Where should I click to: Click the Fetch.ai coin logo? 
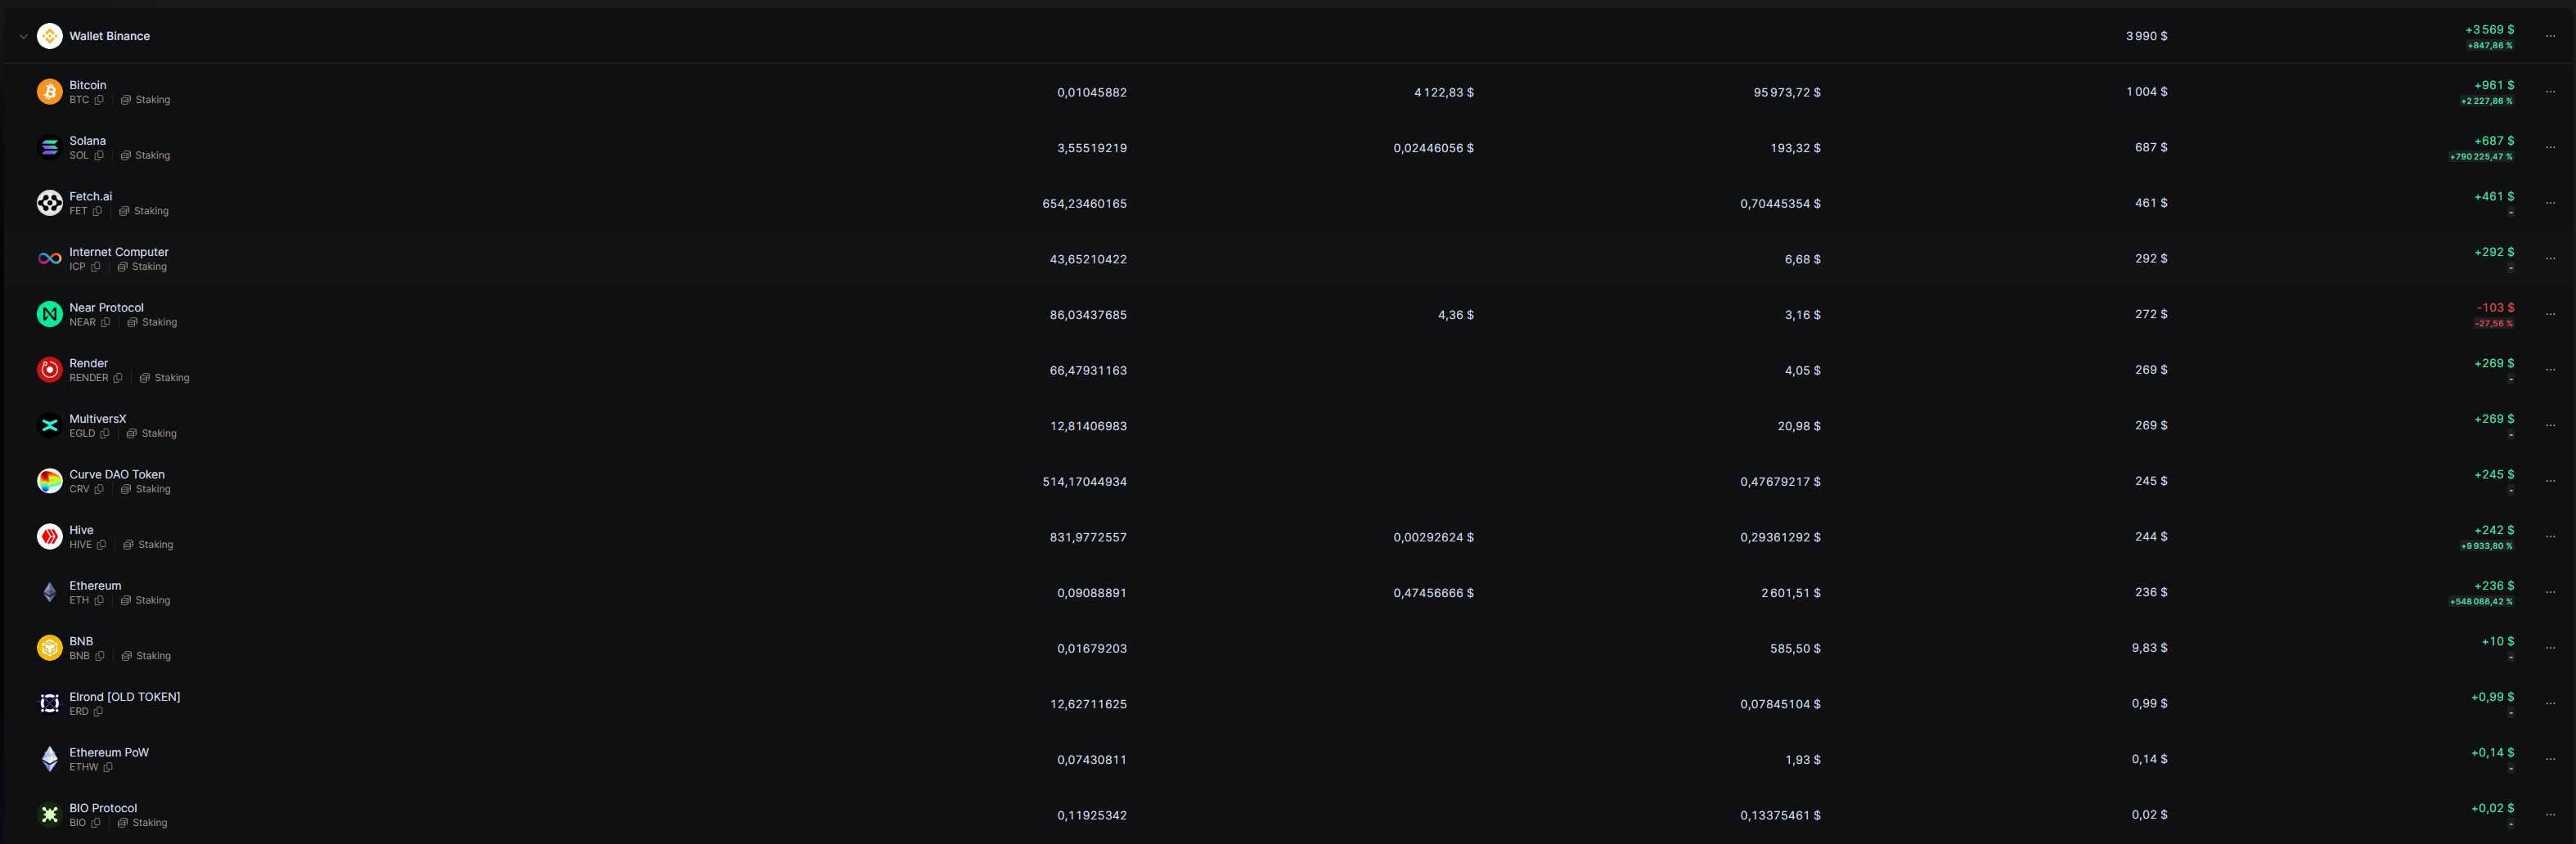point(49,203)
